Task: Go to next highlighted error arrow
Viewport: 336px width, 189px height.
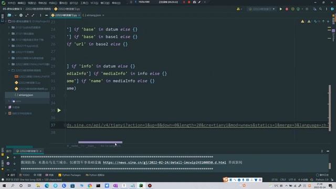Action: [x=328, y=22]
